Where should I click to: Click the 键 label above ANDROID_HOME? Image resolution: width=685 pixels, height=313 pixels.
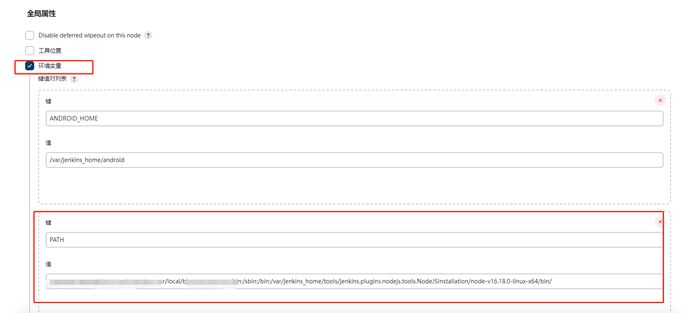coord(48,101)
